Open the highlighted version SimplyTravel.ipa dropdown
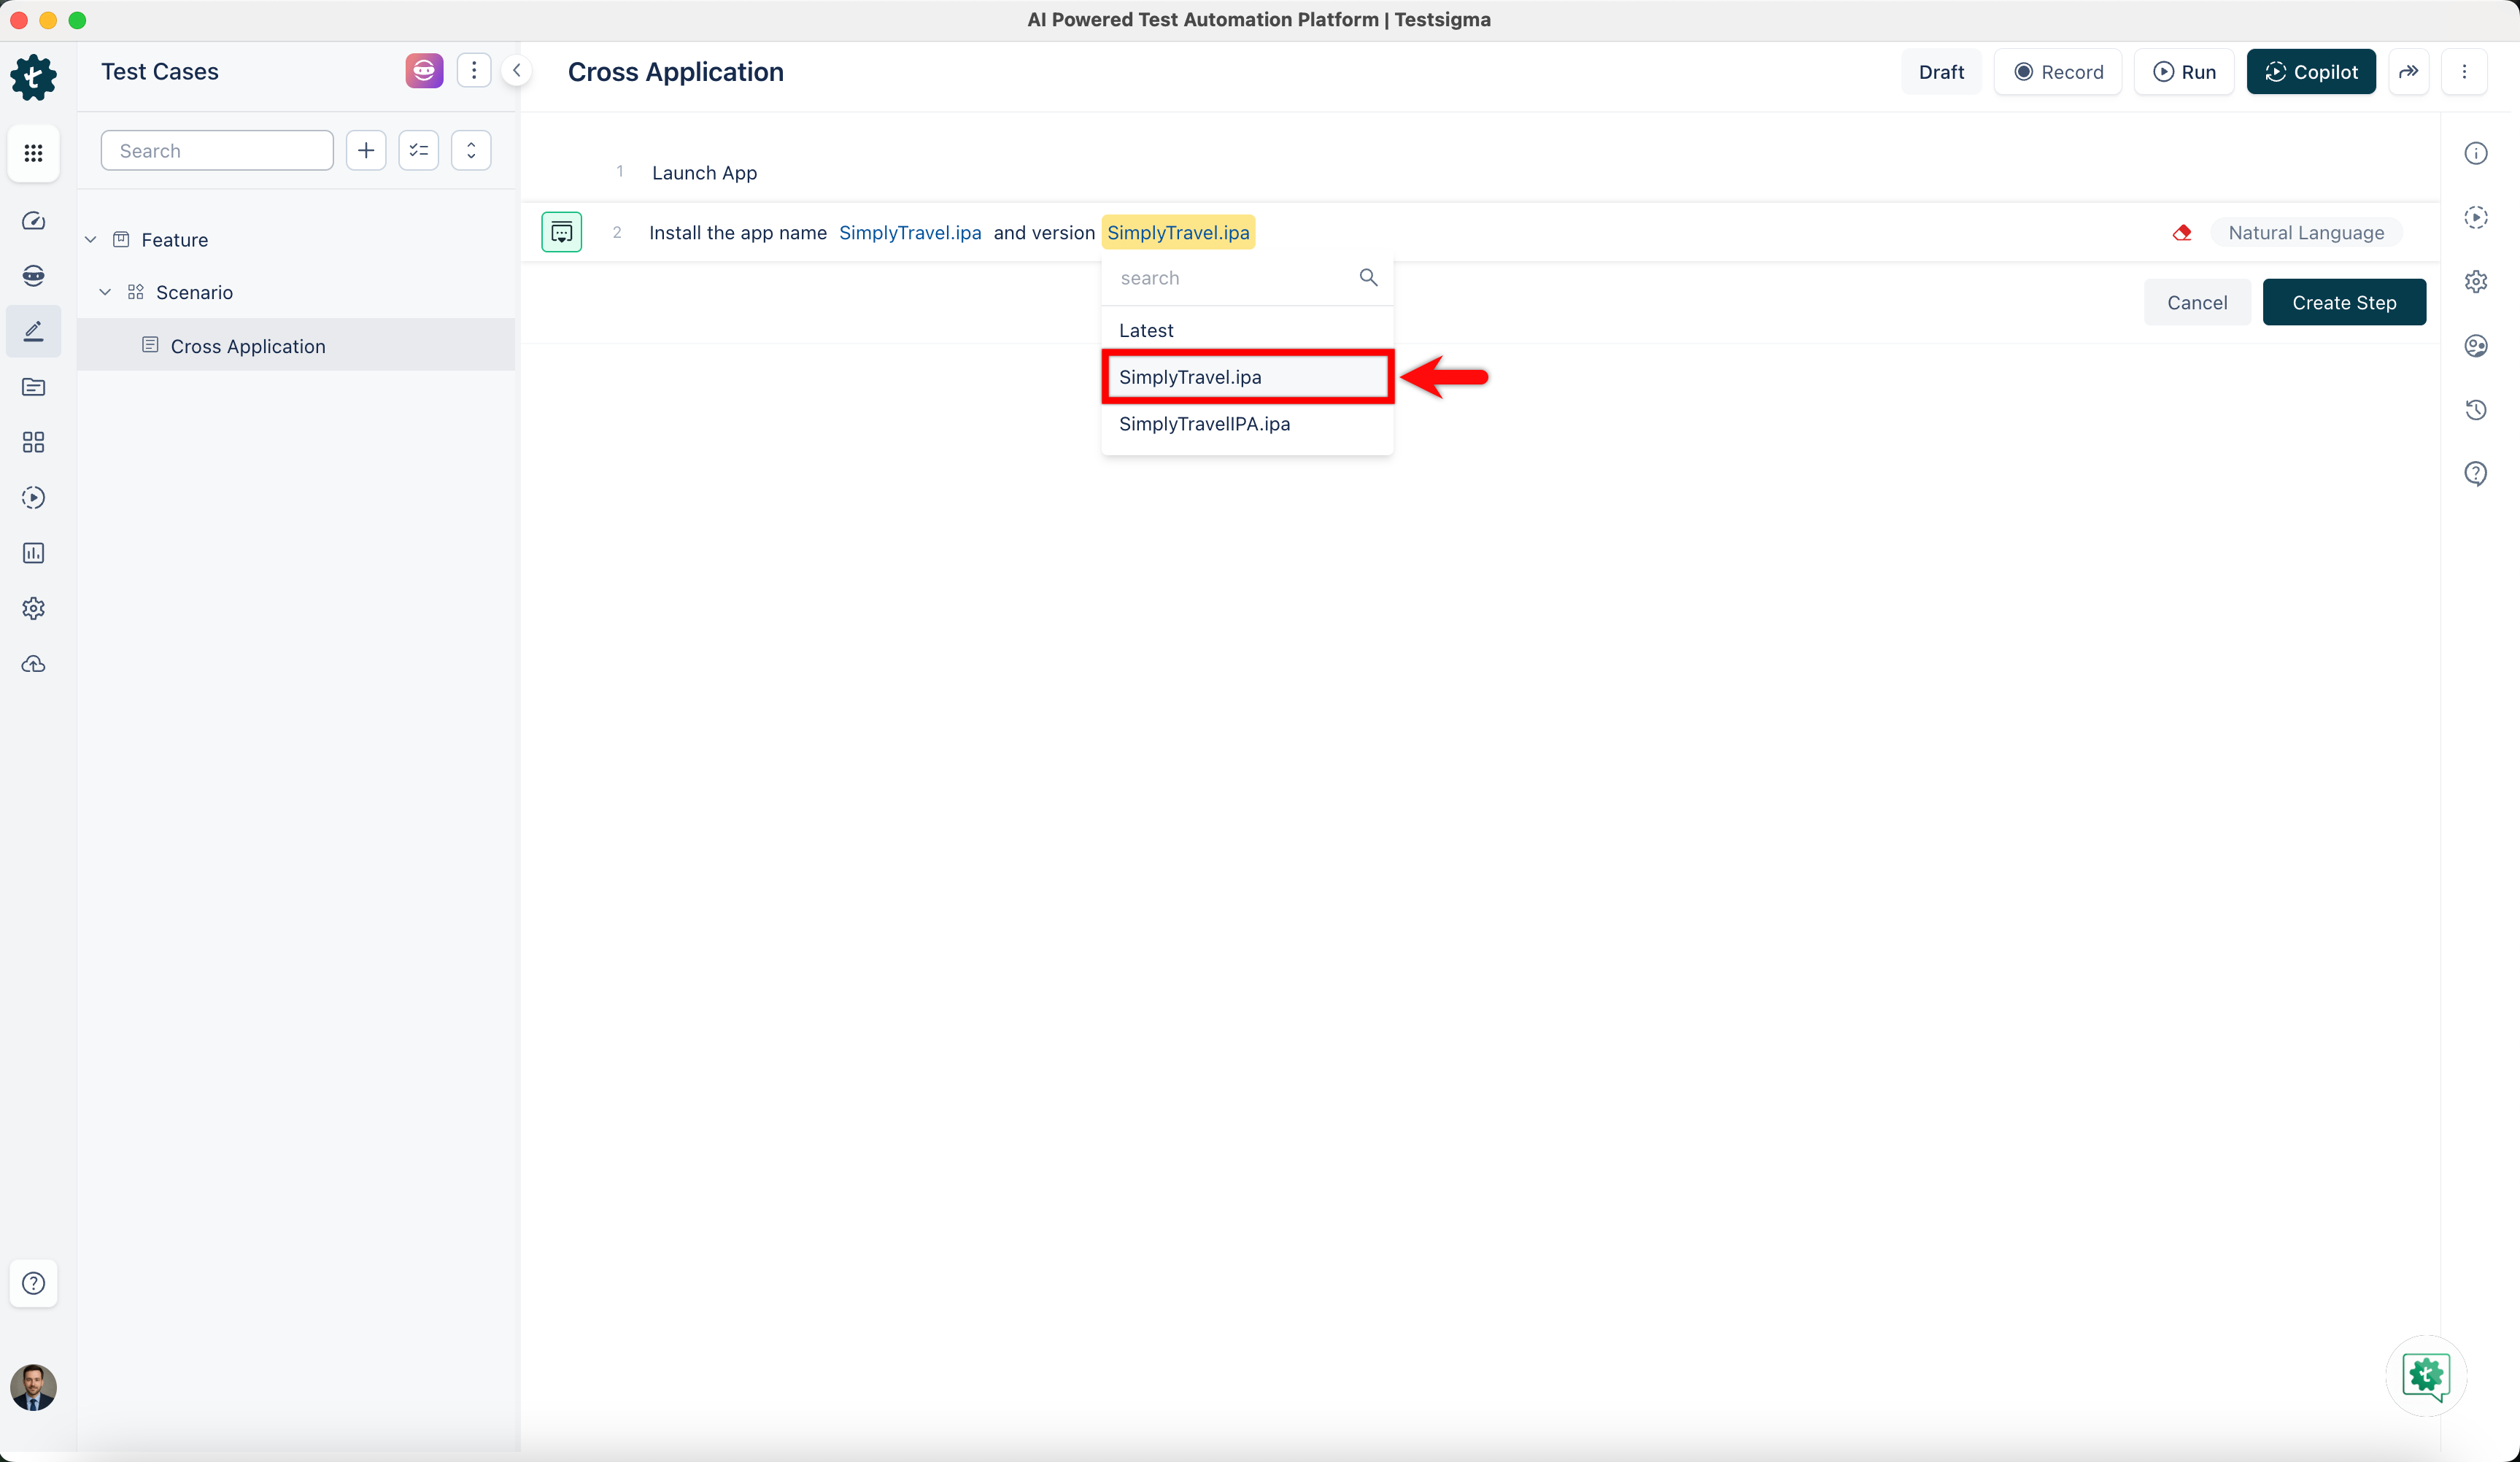This screenshot has height=1462, width=2520. [1178, 233]
